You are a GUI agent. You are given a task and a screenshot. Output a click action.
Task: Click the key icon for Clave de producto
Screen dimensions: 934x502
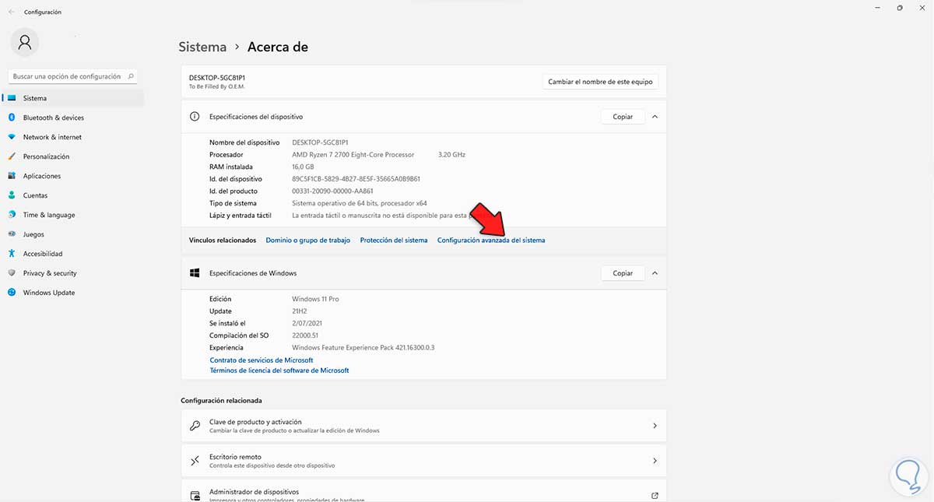[195, 426]
